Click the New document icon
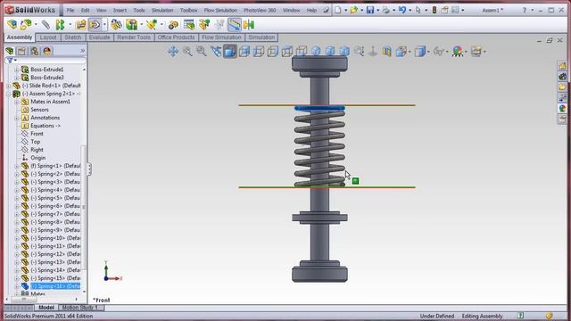 tap(338, 10)
